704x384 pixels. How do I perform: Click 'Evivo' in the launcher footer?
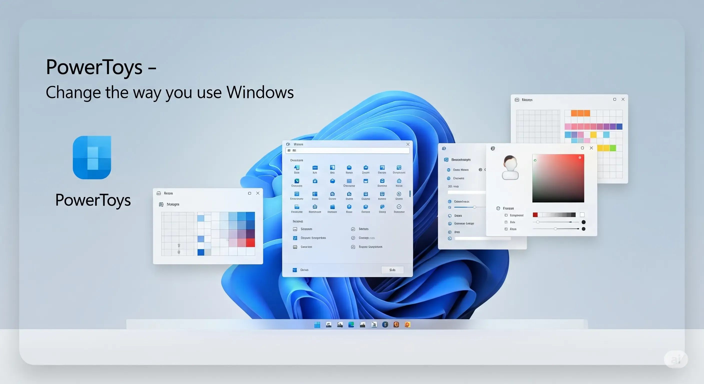(x=300, y=270)
